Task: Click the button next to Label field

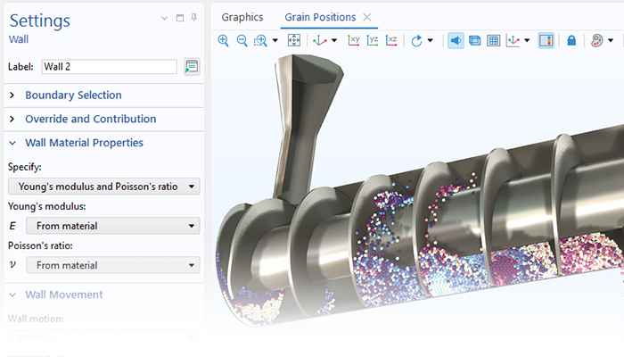Action: pos(191,67)
